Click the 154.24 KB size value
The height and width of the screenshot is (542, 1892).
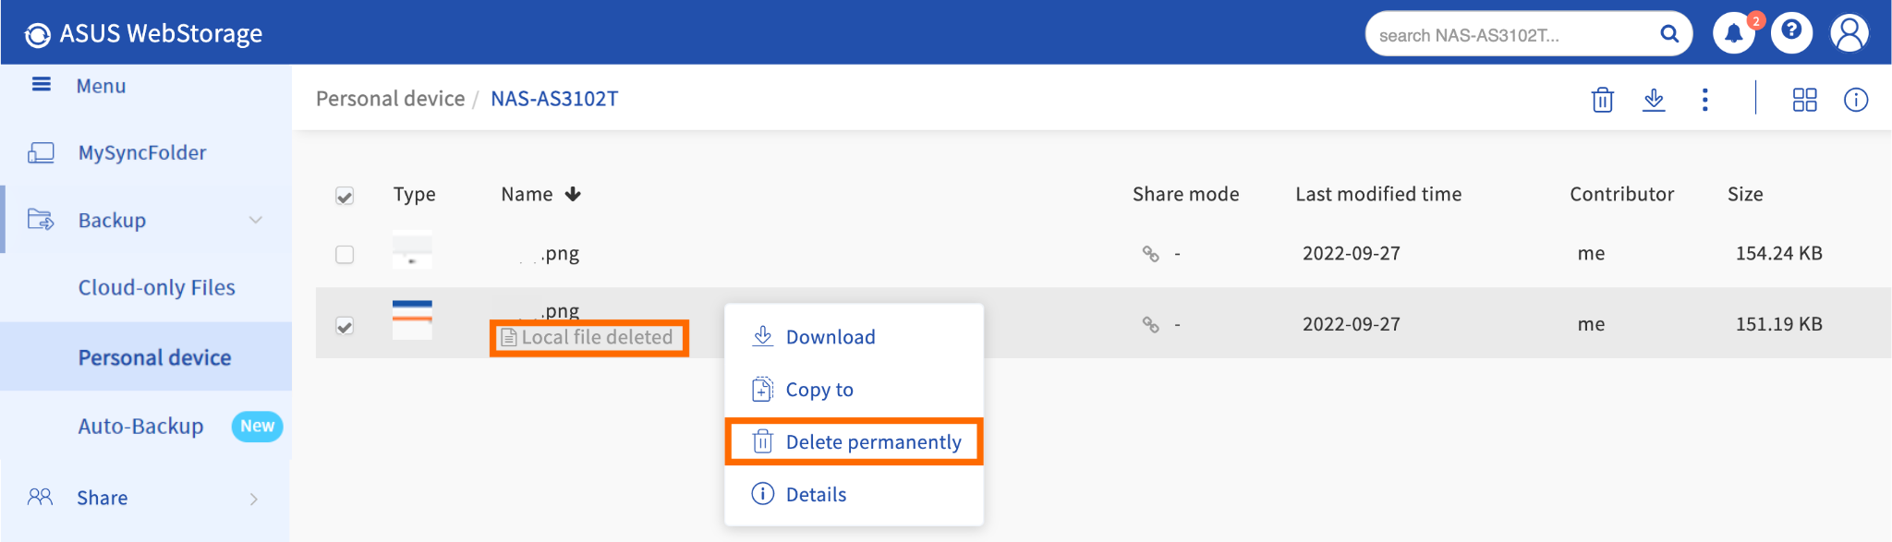click(x=1778, y=253)
